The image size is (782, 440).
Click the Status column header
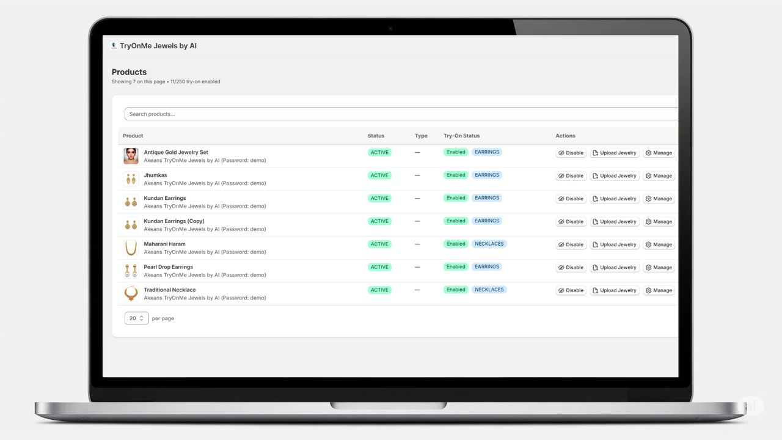point(376,136)
